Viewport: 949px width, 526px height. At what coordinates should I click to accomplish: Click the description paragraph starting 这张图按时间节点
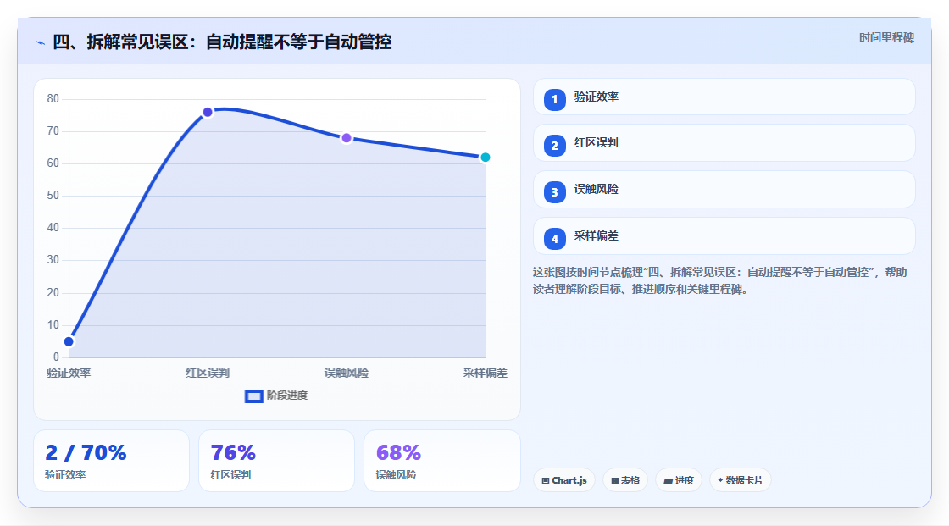pyautogui.click(x=719, y=281)
